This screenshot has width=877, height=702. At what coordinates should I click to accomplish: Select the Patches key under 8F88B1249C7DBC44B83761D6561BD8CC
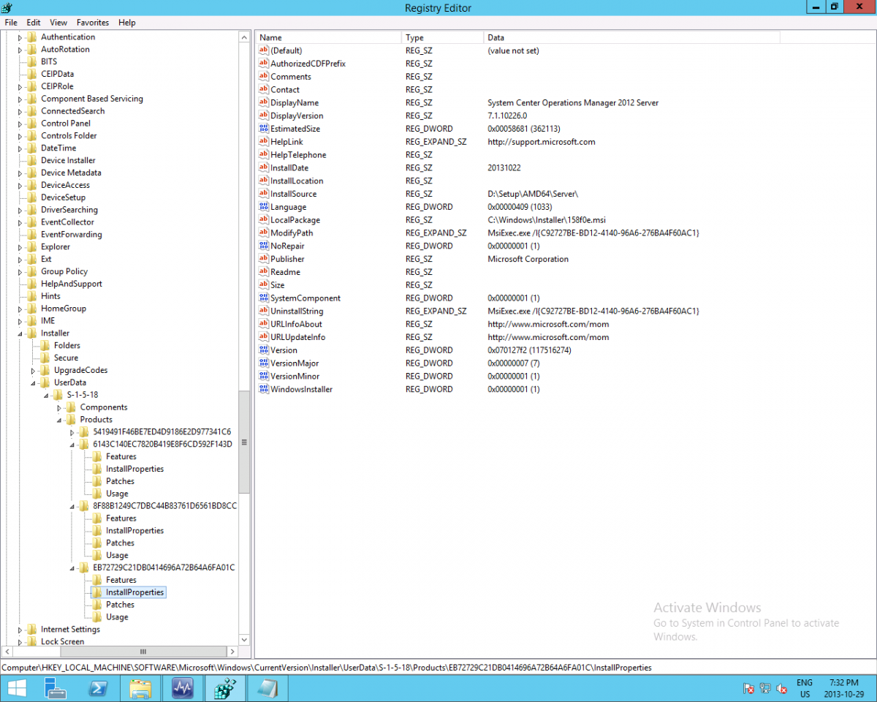click(x=120, y=543)
